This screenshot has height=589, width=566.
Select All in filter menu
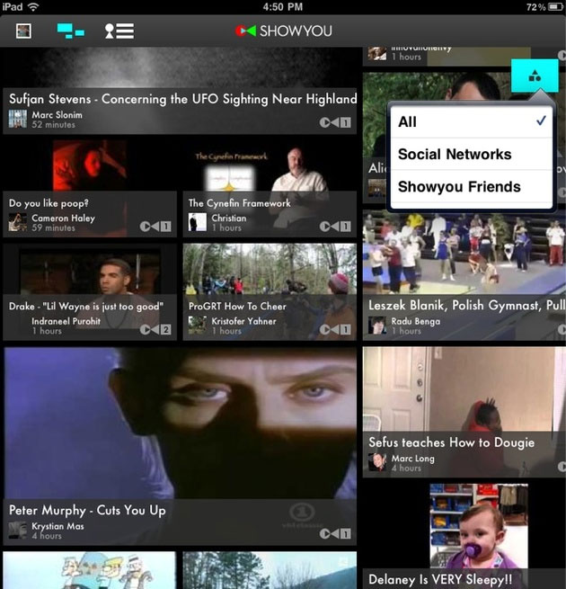click(x=472, y=121)
